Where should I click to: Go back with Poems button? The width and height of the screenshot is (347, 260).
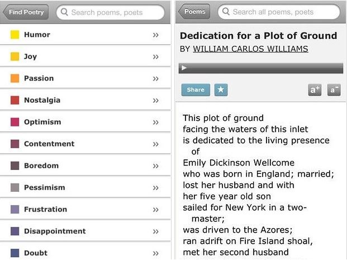[194, 12]
